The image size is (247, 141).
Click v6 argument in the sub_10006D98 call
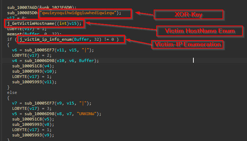tap(72, 61)
